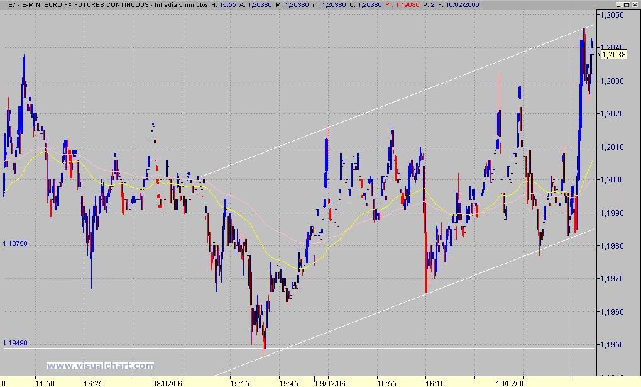
Task: Click the 08/02/06 date axis label
Action: pyautogui.click(x=167, y=383)
